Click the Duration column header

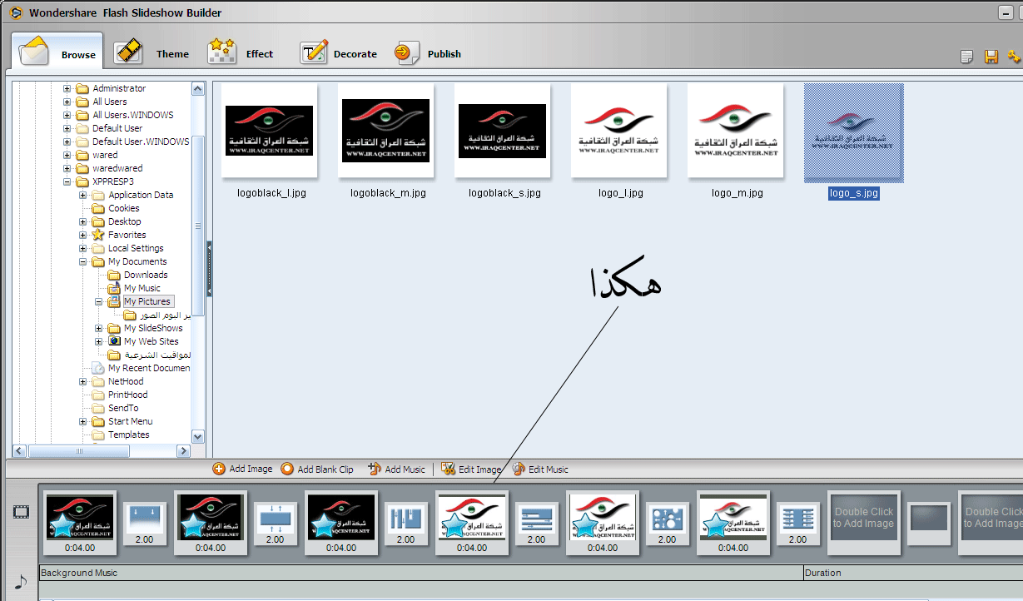tap(913, 573)
